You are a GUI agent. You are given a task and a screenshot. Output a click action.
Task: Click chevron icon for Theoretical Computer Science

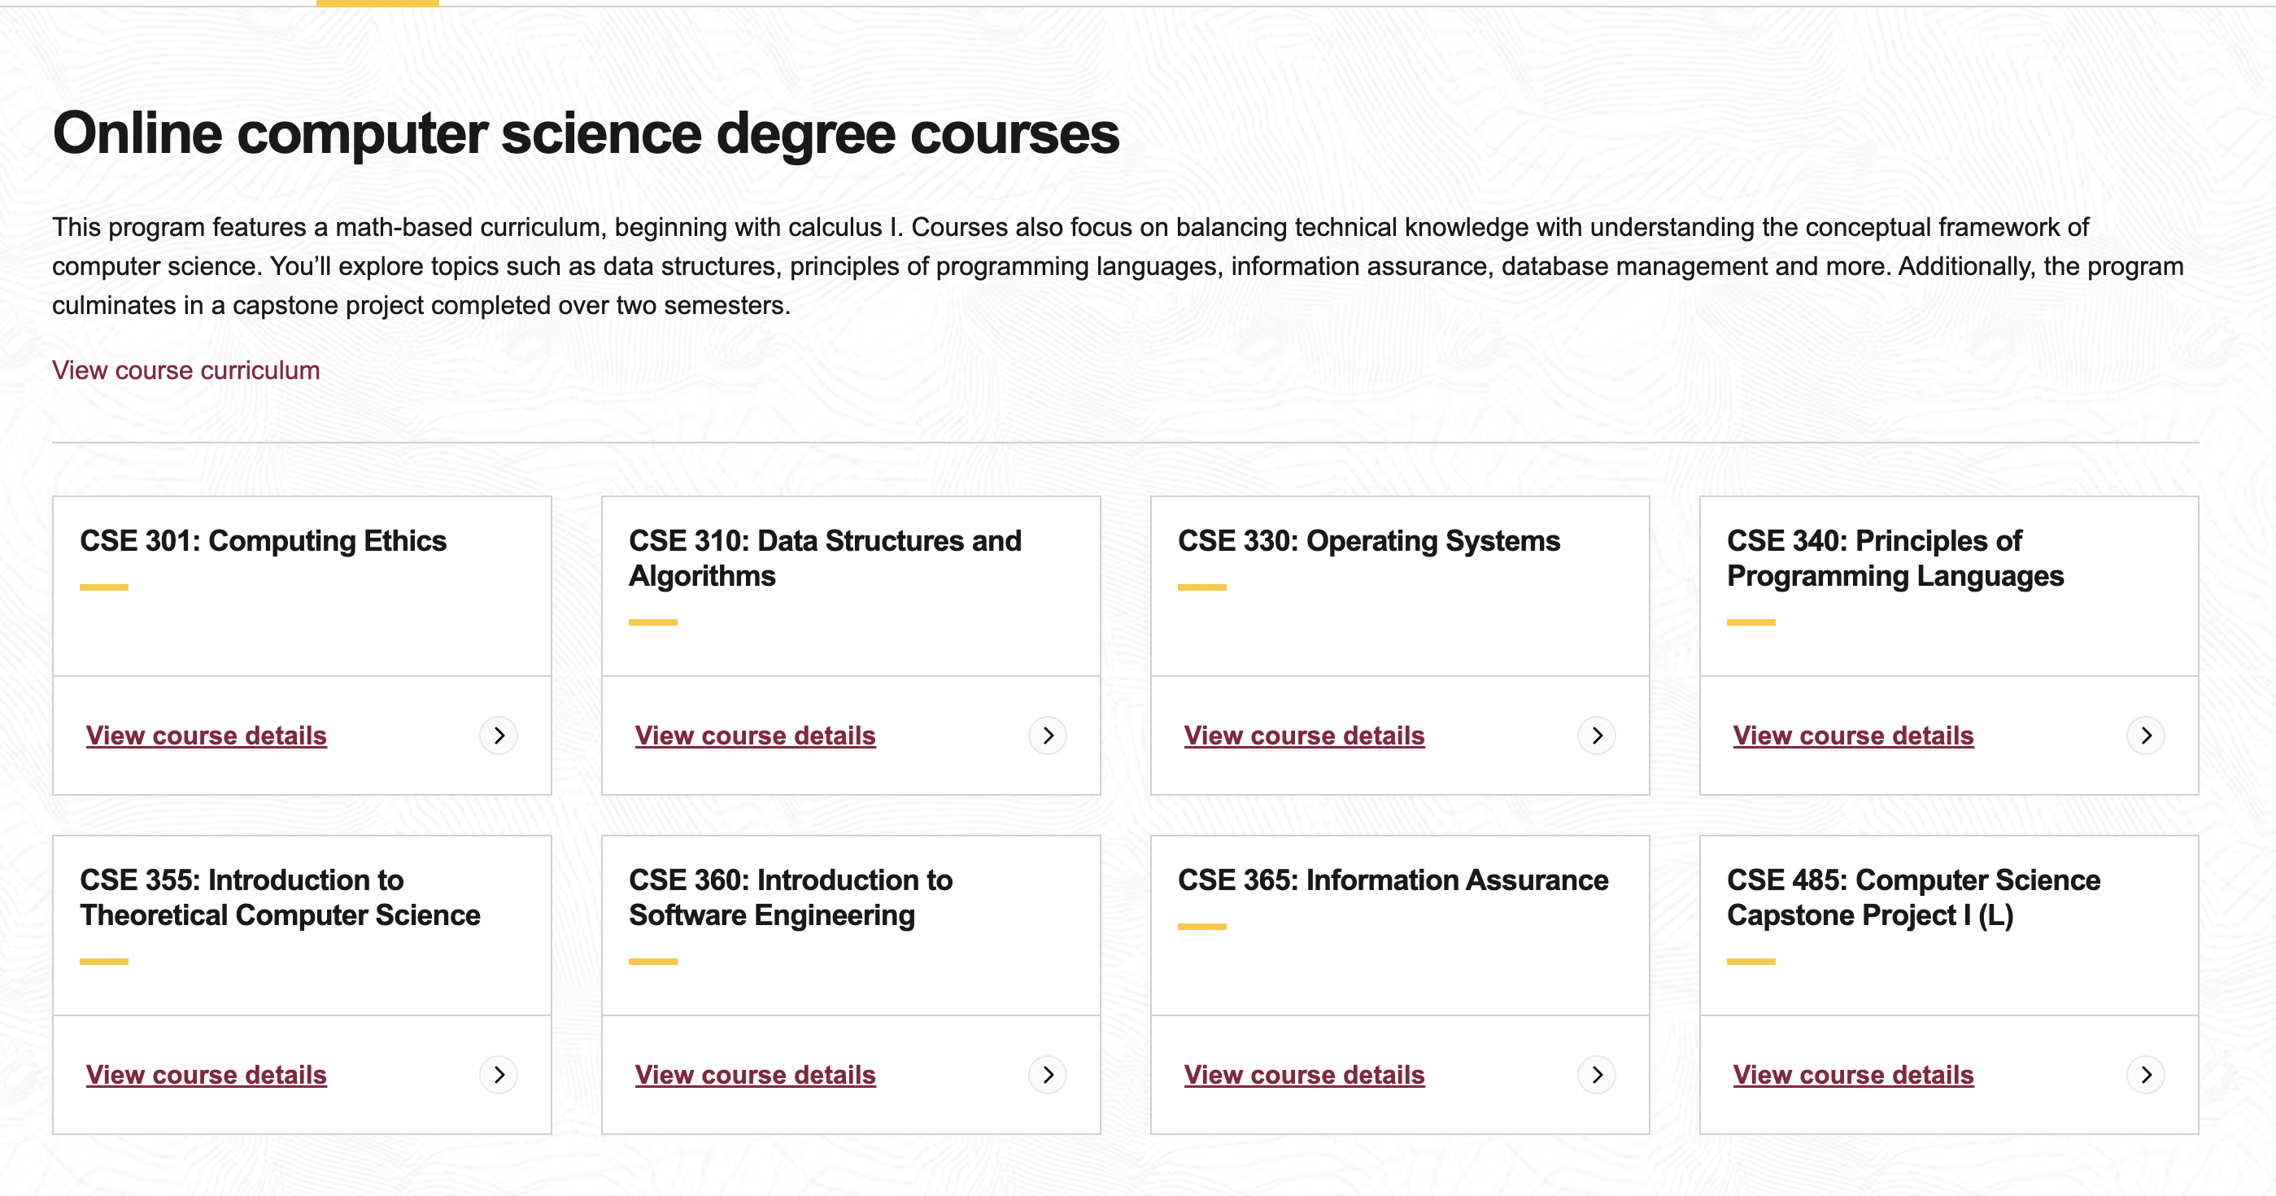[499, 1075]
